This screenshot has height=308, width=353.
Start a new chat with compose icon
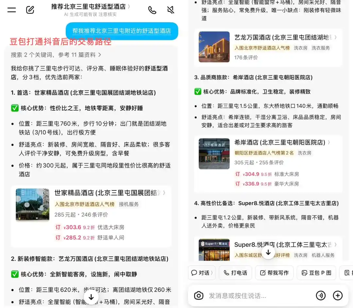[30, 10]
